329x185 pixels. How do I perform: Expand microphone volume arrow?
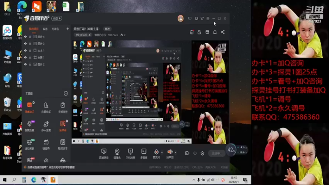point(162,152)
